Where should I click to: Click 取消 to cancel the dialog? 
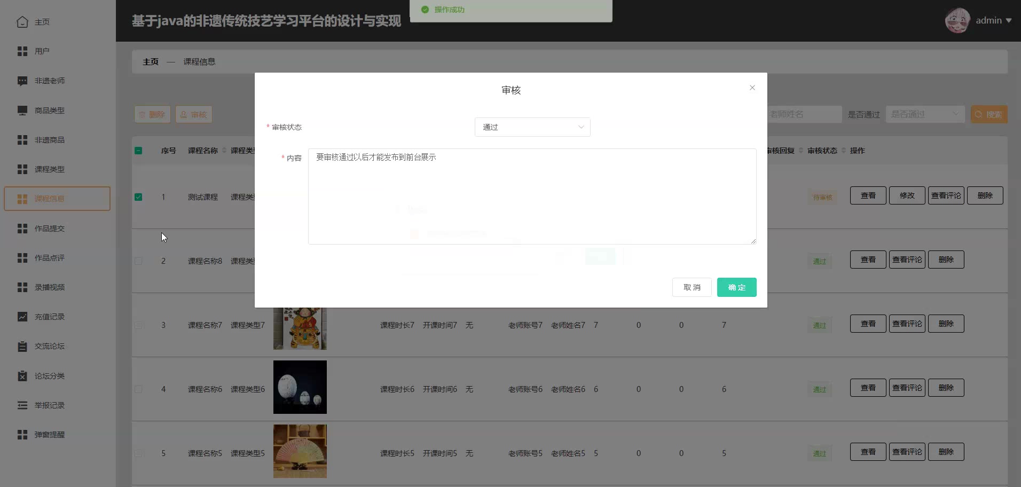692,287
